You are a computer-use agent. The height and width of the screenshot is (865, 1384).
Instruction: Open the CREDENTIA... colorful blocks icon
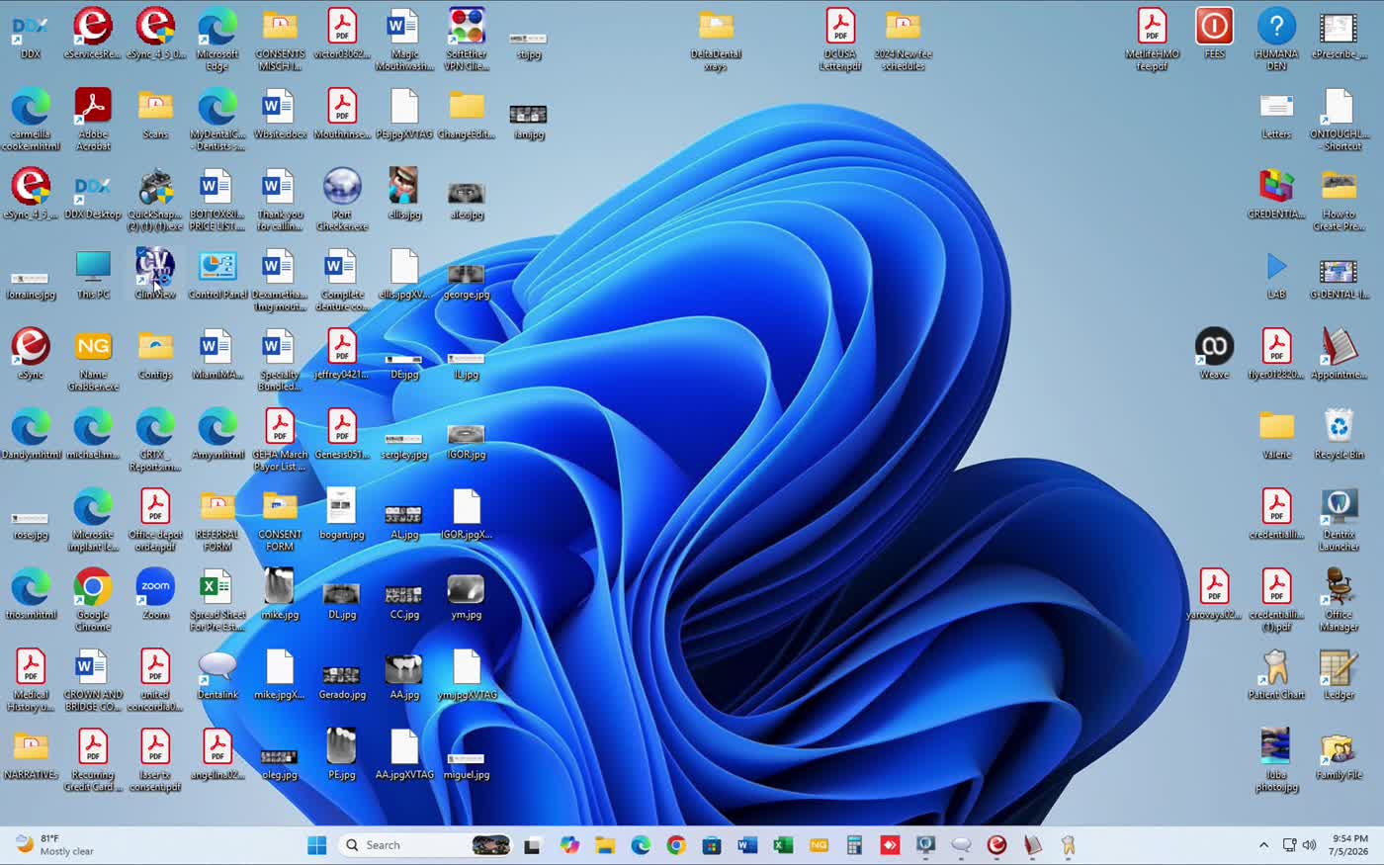pos(1276,194)
